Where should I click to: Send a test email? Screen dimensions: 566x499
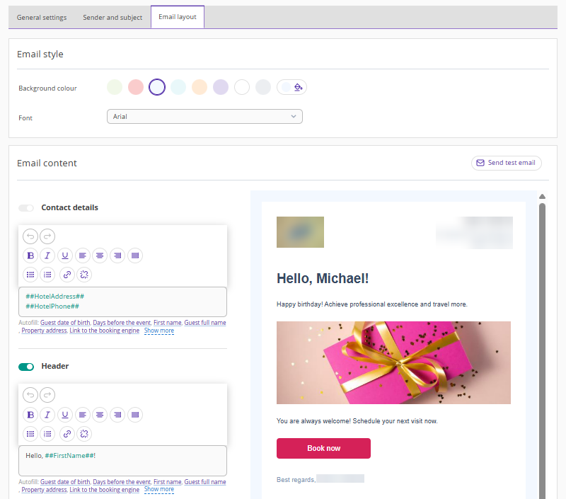pyautogui.click(x=507, y=163)
